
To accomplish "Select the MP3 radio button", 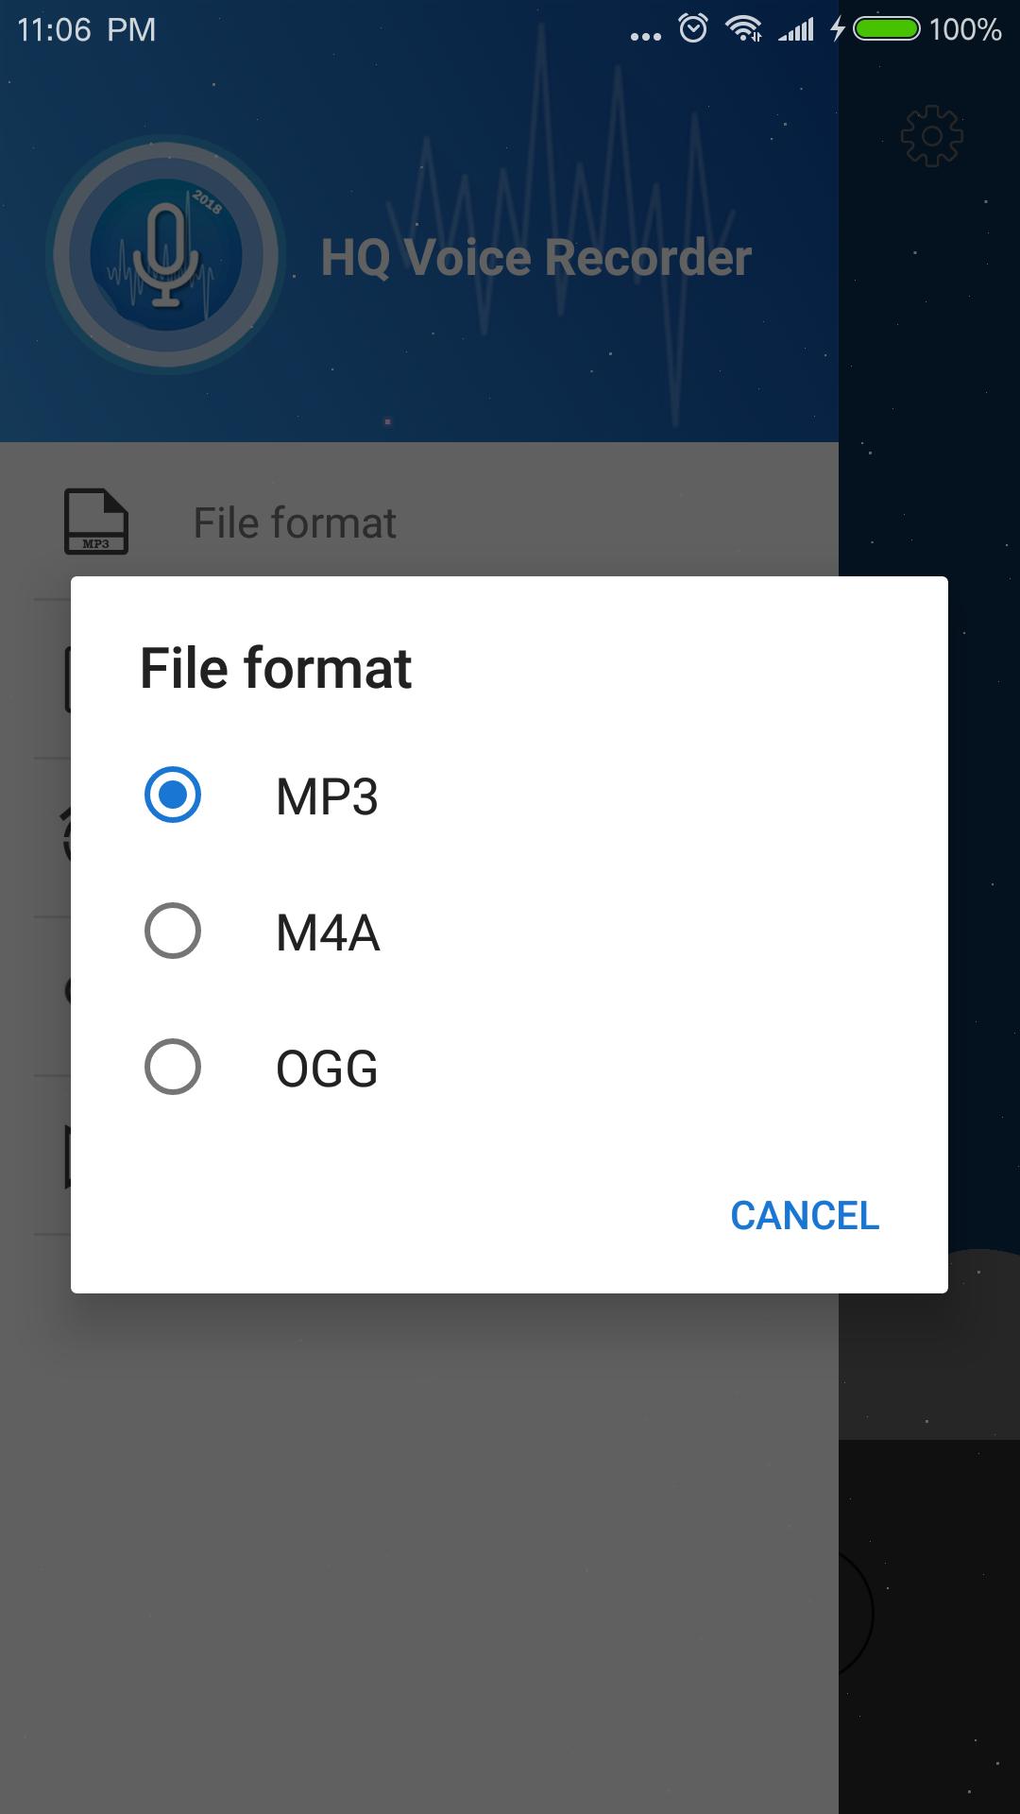I will (173, 795).
